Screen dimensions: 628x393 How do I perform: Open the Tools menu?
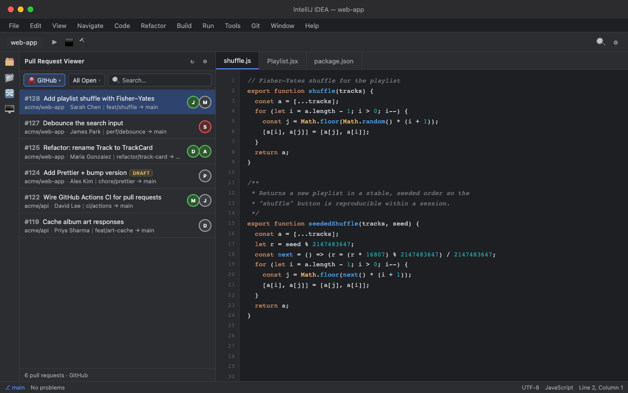click(x=233, y=26)
